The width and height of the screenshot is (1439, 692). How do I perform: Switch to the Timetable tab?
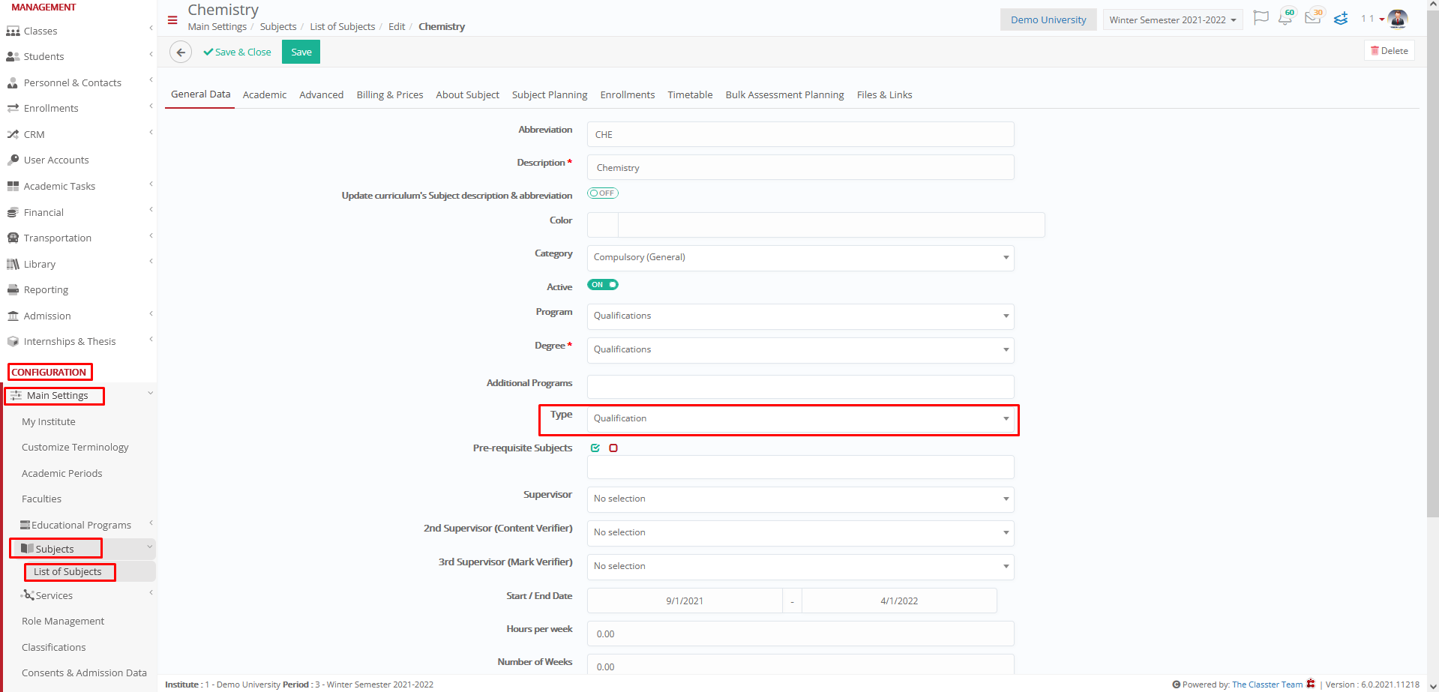point(690,95)
